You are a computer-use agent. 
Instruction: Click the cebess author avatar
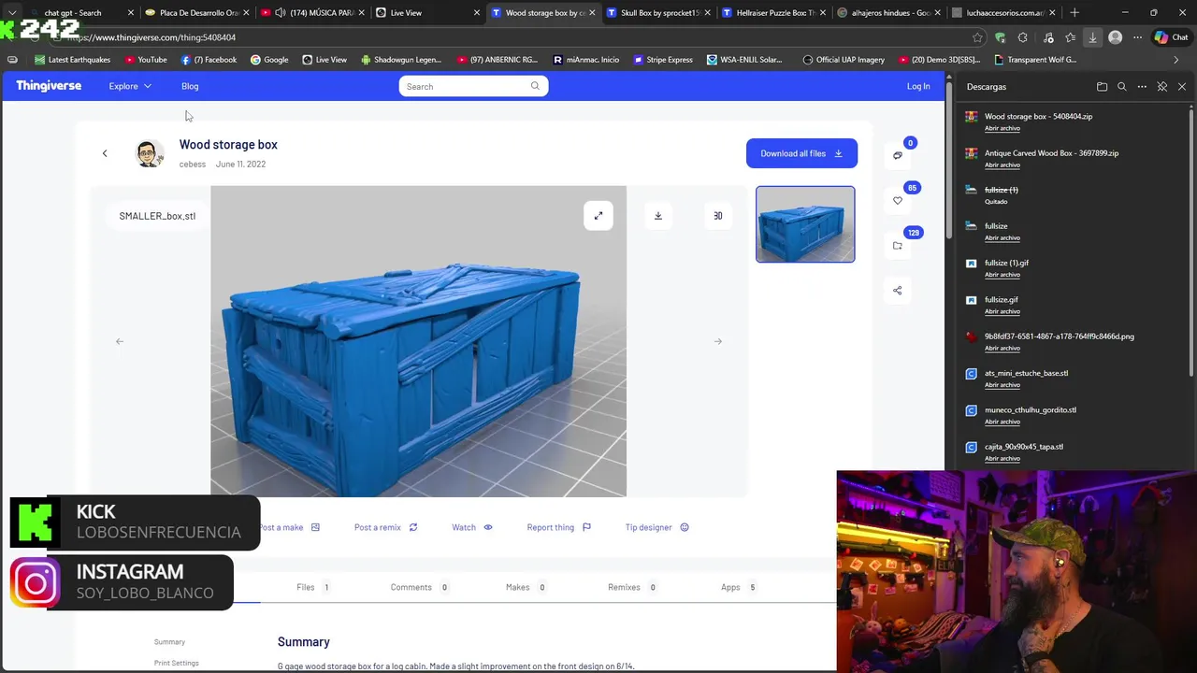(x=149, y=153)
